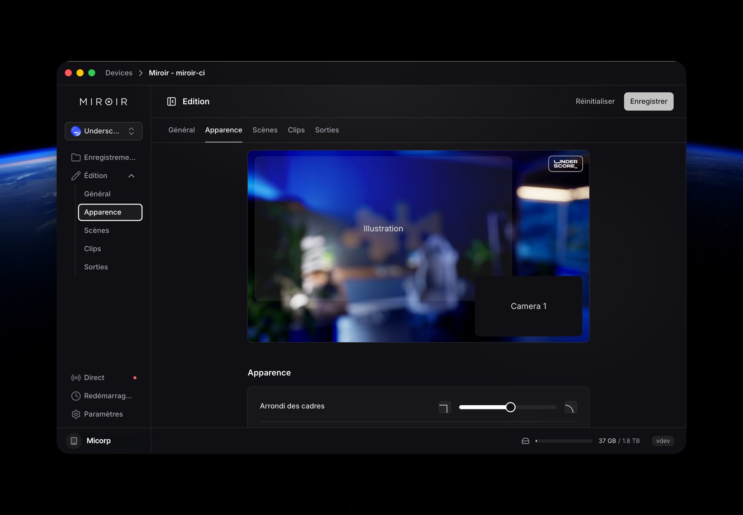This screenshot has height=515, width=743.
Task: Open Paramètres via the gear icon
Action: pos(76,414)
